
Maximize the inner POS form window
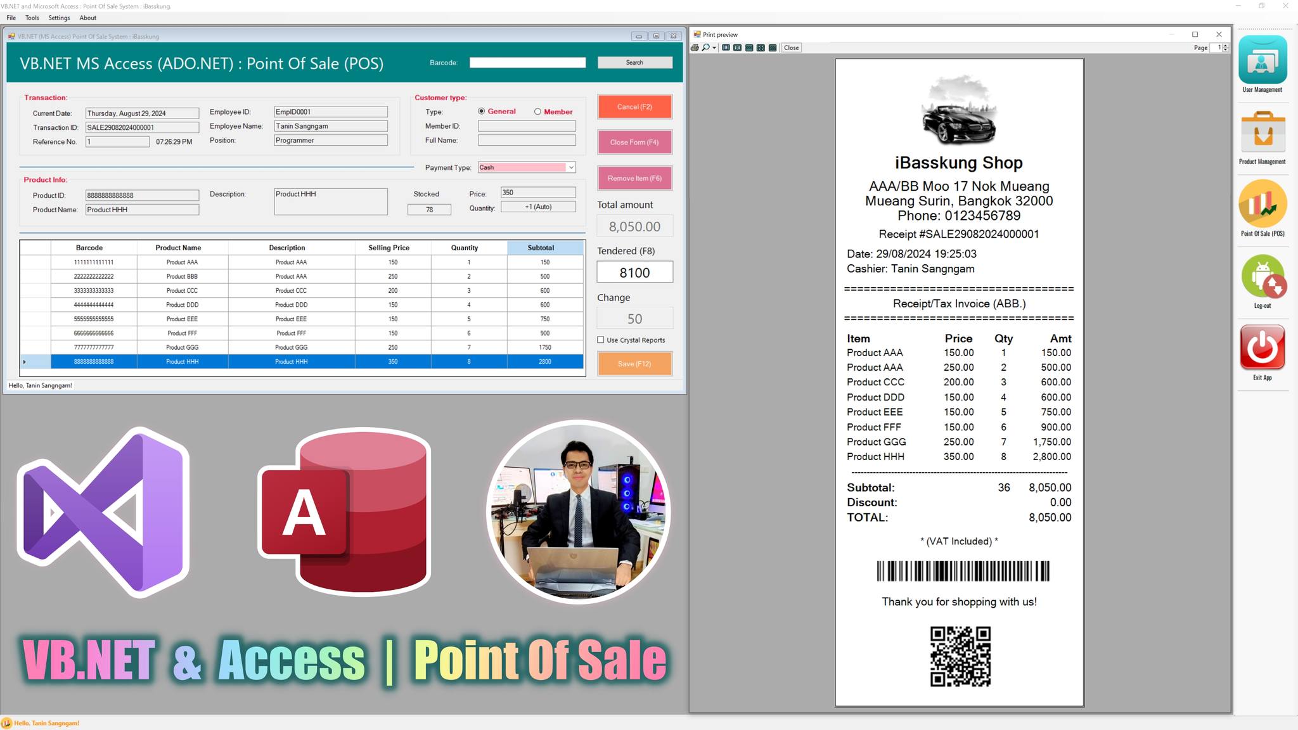click(x=656, y=36)
